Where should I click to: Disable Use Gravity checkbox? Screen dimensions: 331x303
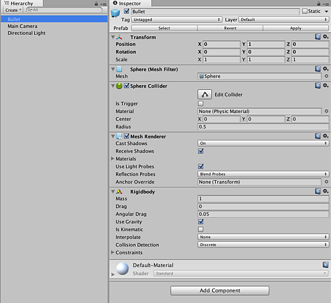coord(201,221)
